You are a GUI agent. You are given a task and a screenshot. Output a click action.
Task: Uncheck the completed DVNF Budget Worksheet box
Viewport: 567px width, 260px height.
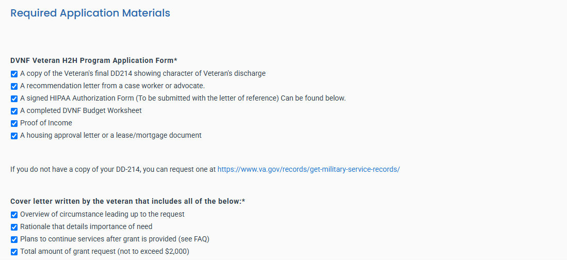14,111
